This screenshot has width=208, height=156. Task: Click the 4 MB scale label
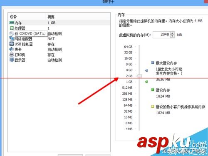click(129, 129)
